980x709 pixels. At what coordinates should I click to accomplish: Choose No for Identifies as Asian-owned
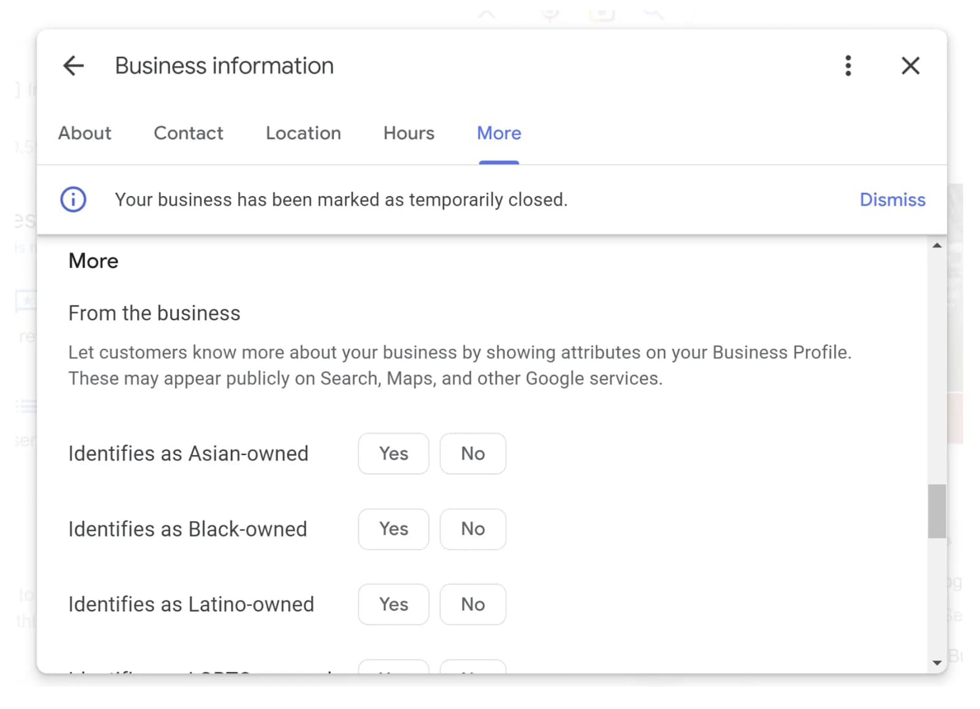(x=472, y=454)
